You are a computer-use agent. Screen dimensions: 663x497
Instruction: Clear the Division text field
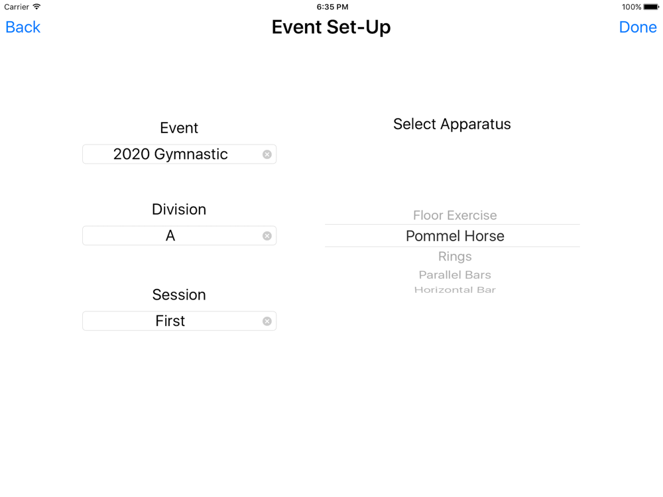(267, 236)
